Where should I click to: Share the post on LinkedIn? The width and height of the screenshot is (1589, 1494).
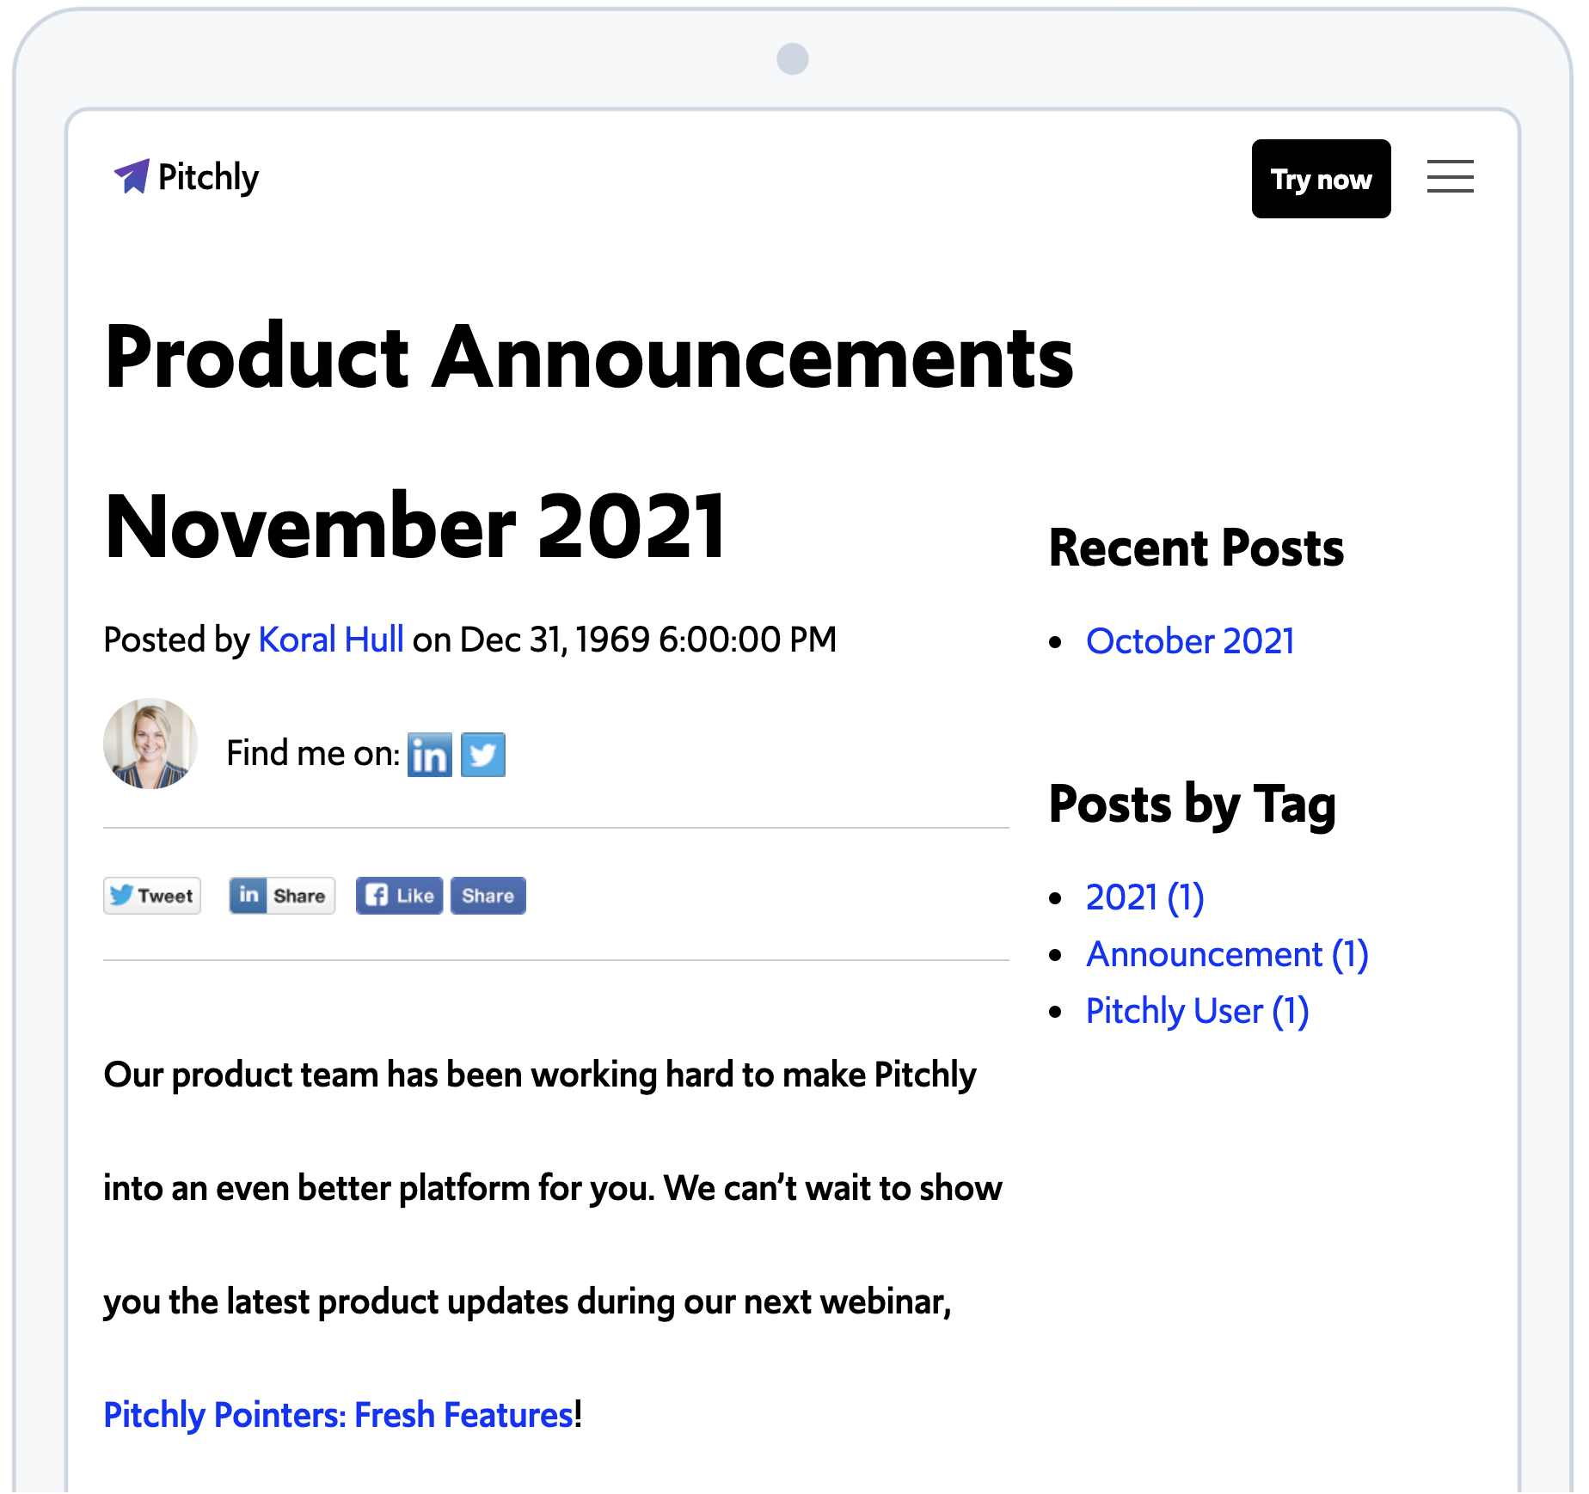[x=282, y=896]
